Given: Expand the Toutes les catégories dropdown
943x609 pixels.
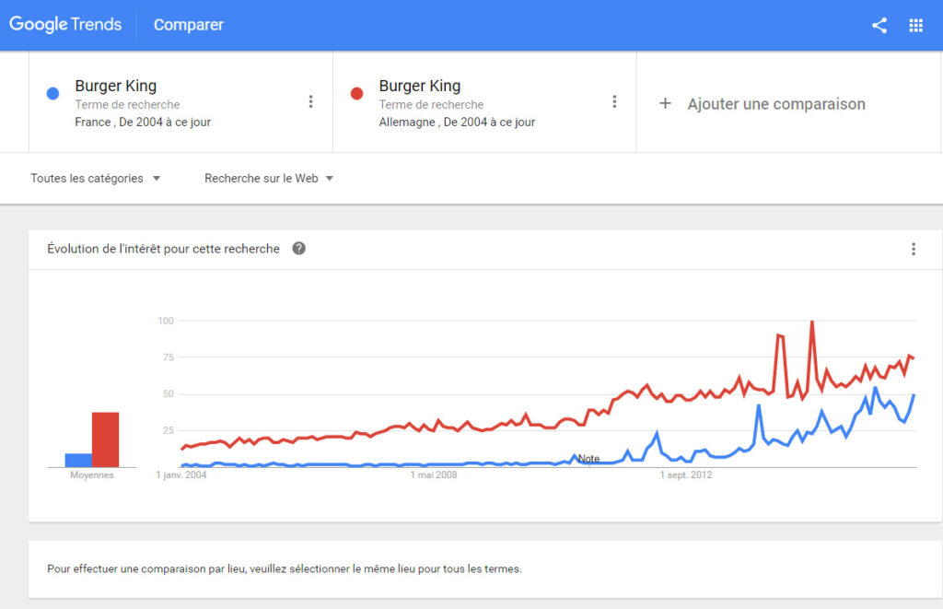Looking at the screenshot, I should (96, 179).
